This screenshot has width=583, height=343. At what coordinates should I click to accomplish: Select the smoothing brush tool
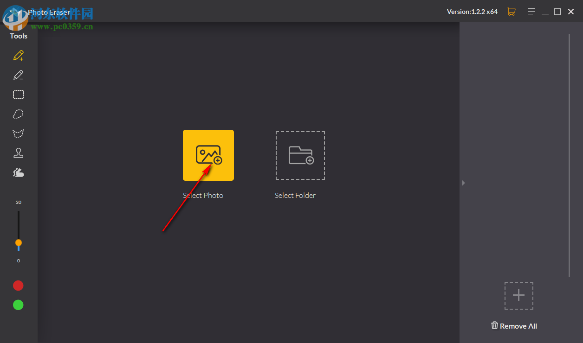coord(18,172)
